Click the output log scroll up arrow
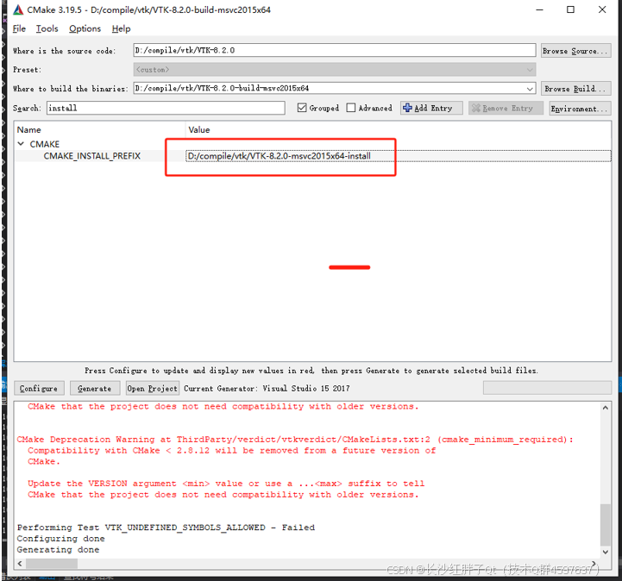Screen dimensions: 622x581 coord(606,408)
